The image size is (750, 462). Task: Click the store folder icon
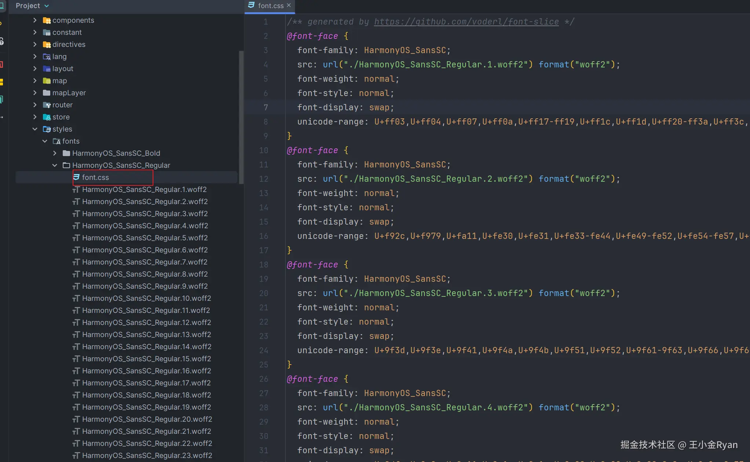[x=47, y=117]
